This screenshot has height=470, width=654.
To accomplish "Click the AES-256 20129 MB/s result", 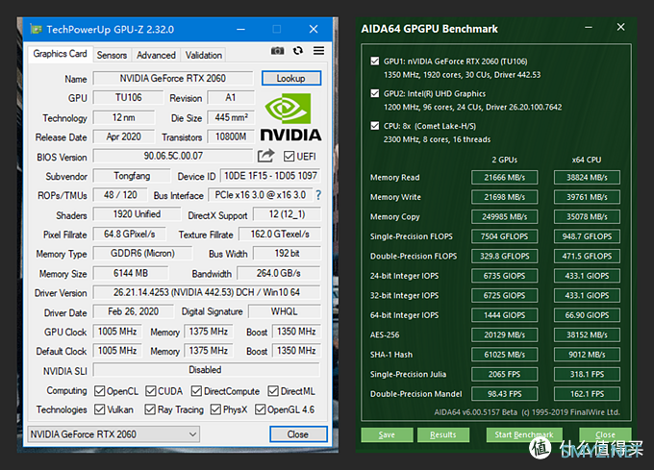I will tap(504, 334).
